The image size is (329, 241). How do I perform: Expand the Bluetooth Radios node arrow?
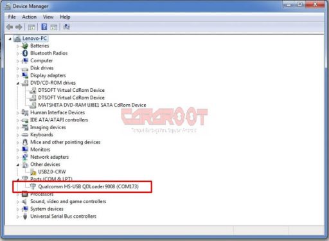(x=18, y=53)
